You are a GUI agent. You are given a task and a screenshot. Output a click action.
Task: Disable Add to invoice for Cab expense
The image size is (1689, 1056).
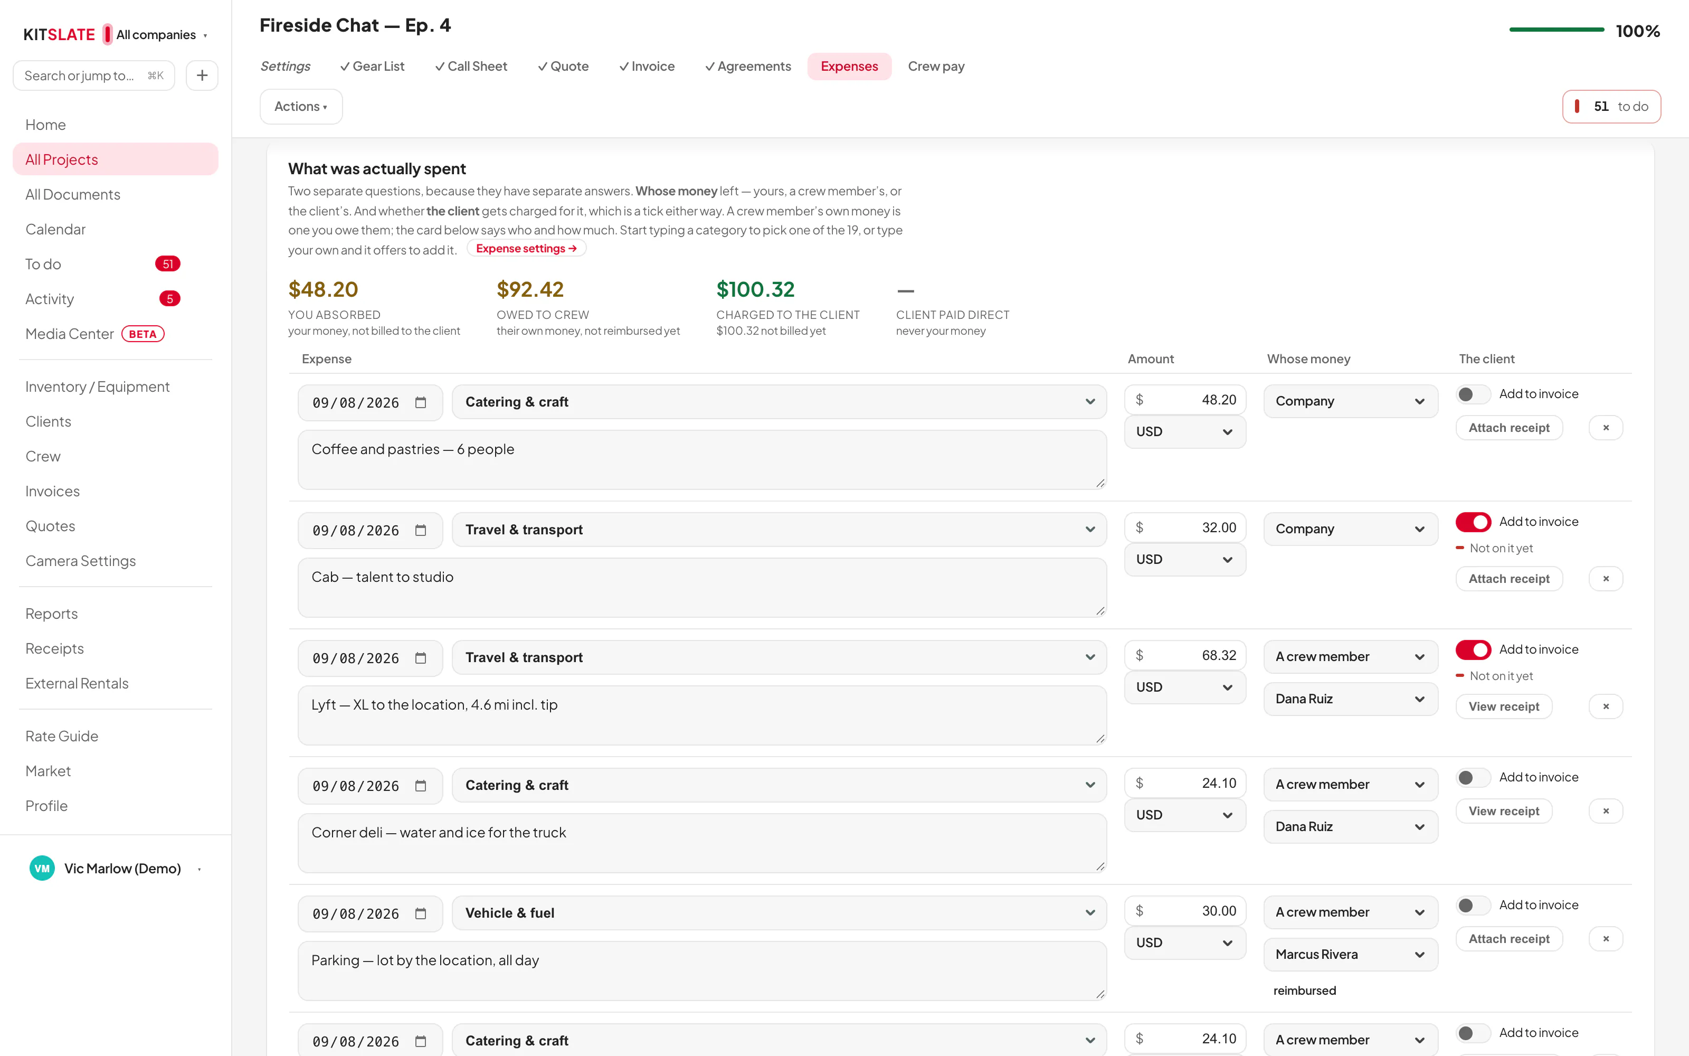(1473, 522)
